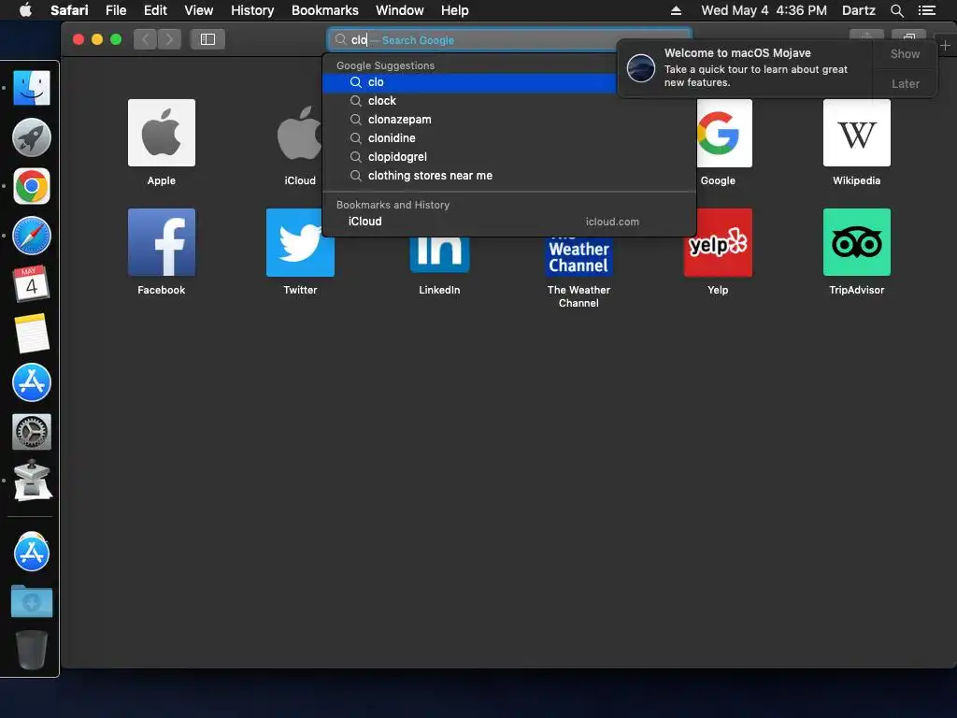Choose the 'clonidine' search suggestion
957x718 pixels.
(x=509, y=138)
